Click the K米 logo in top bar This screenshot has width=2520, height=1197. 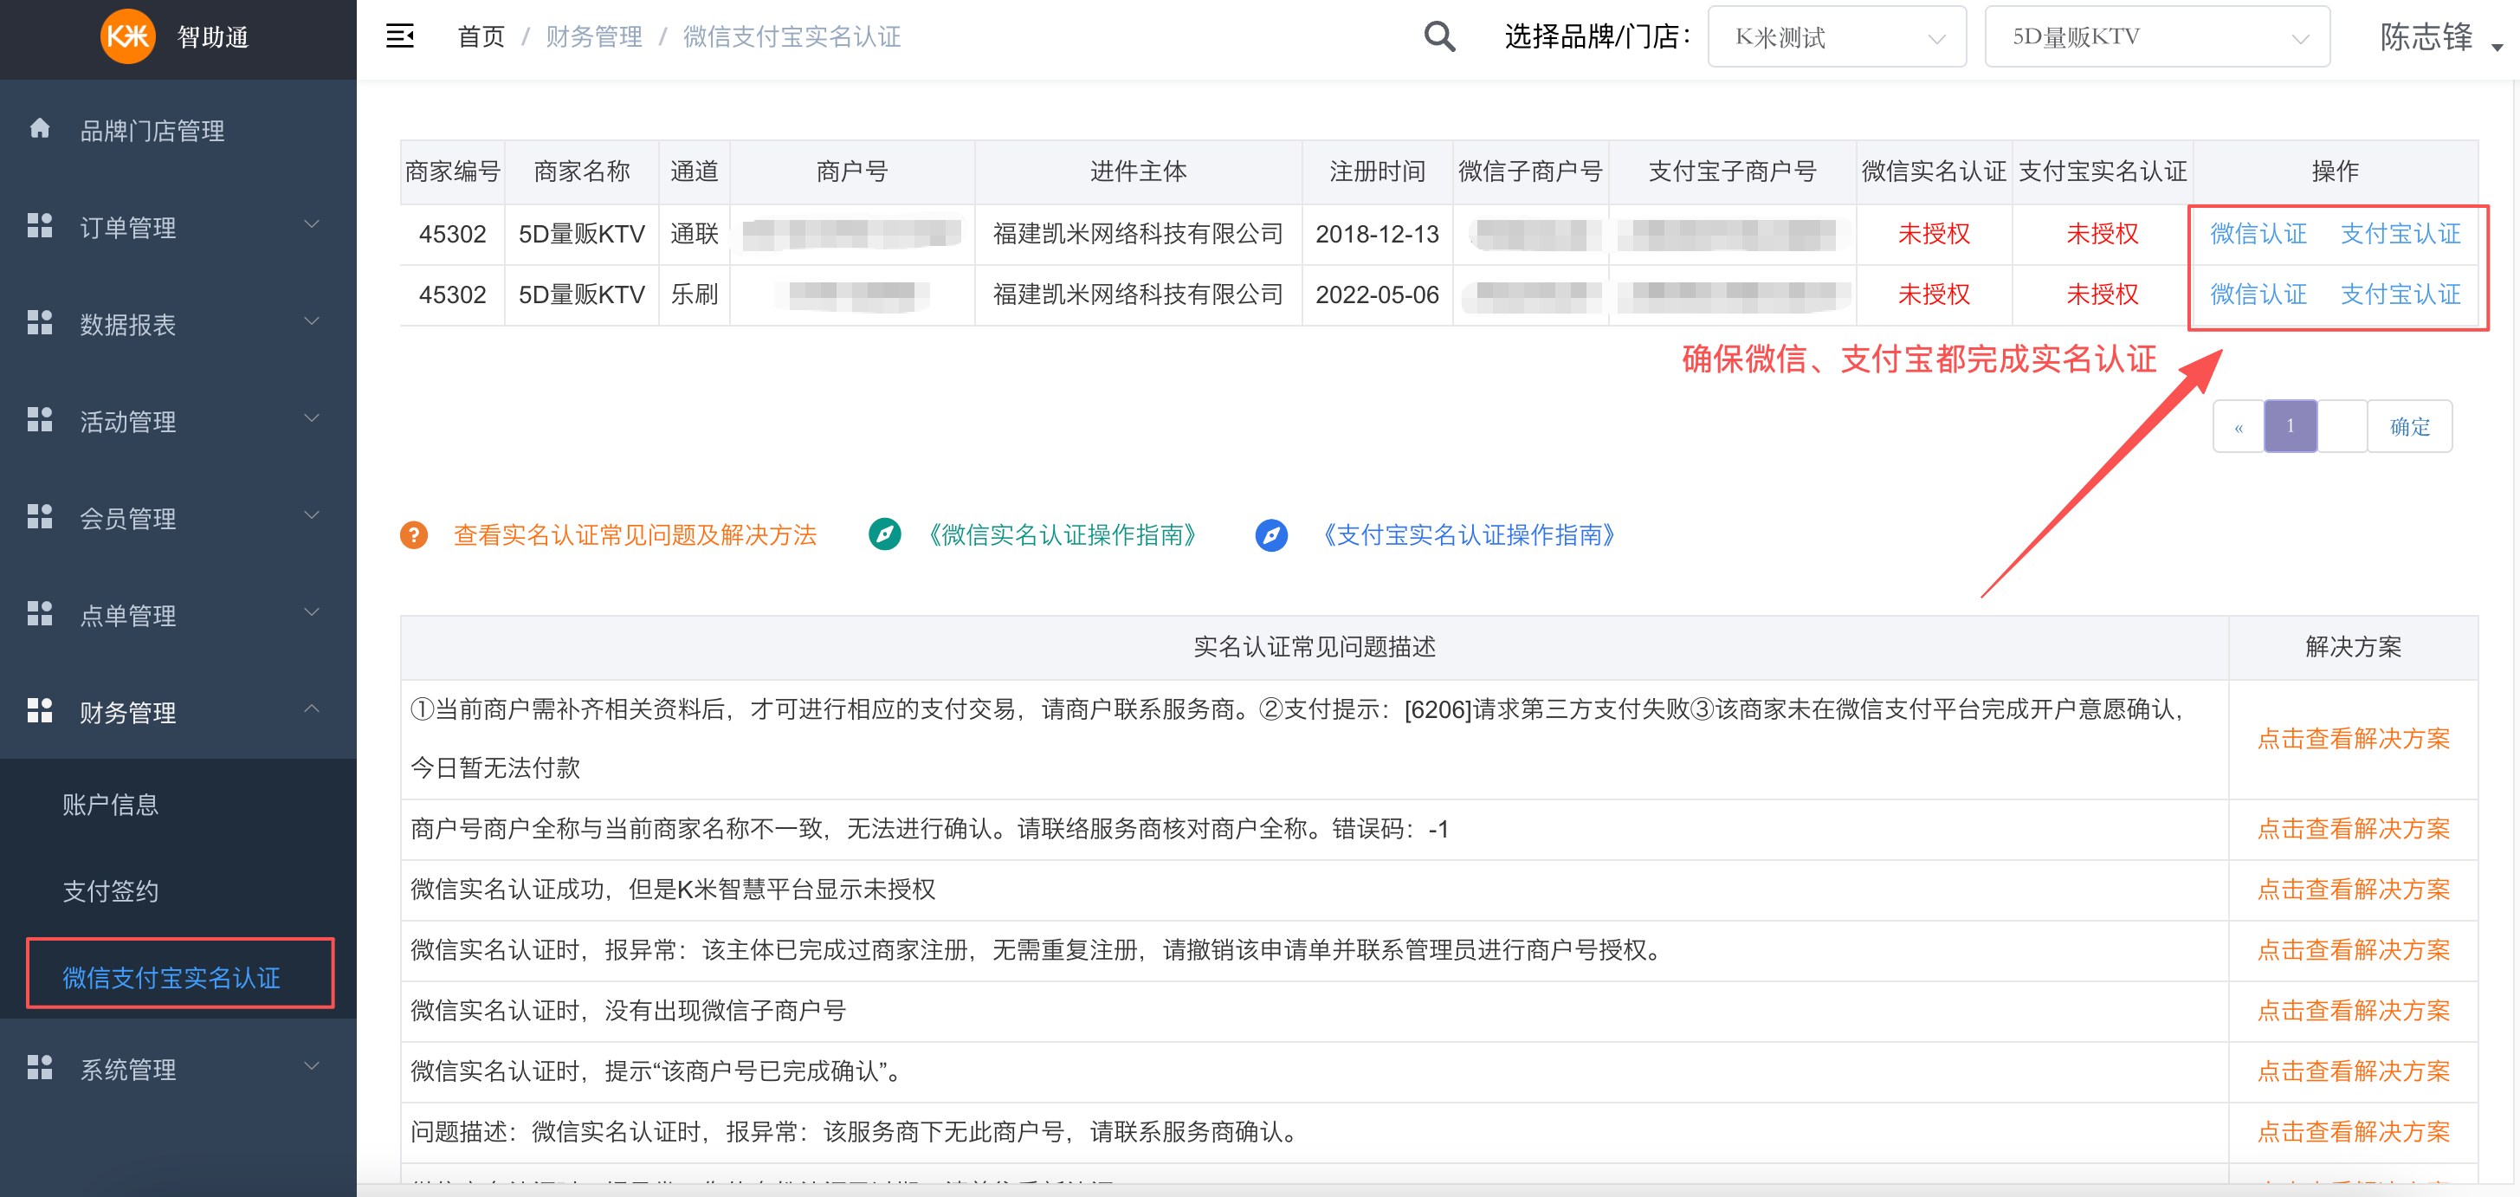[x=128, y=37]
